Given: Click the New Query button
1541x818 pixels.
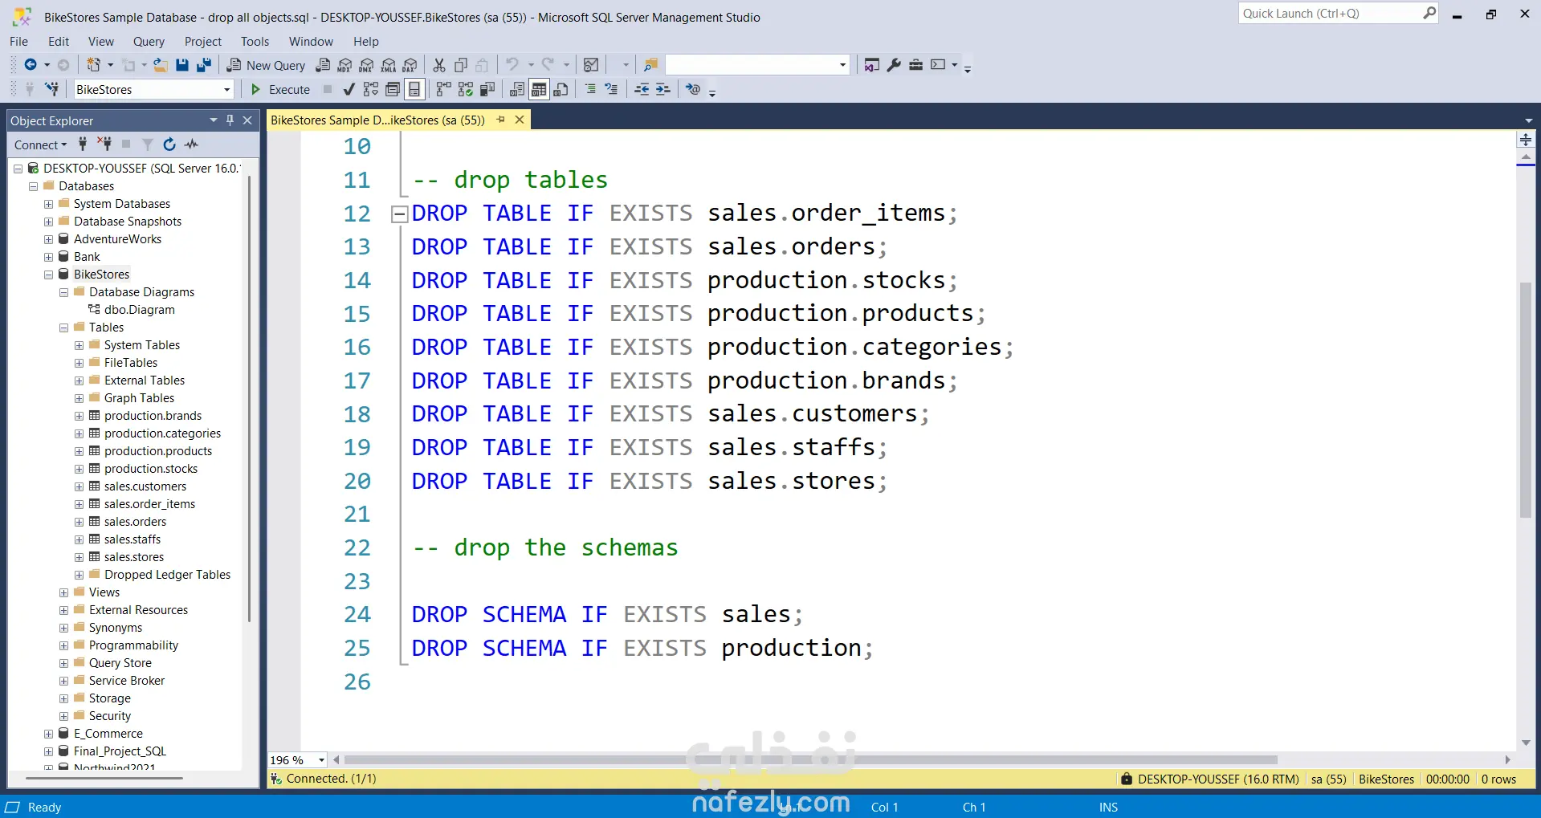Looking at the screenshot, I should (x=266, y=65).
